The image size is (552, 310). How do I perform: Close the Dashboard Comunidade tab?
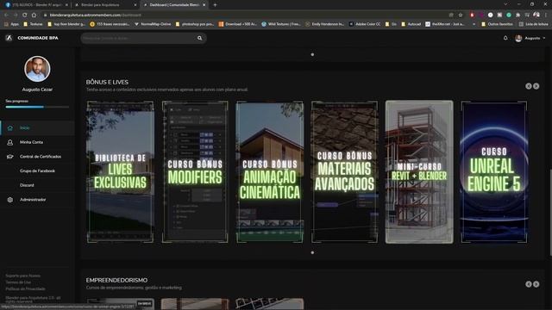[204, 5]
